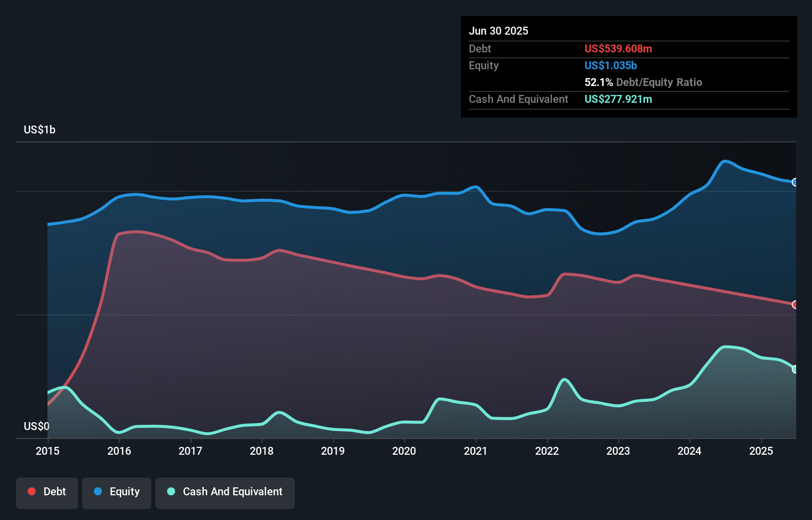The image size is (812, 520).
Task: Select the 2023 x-axis label
Action: 618,451
